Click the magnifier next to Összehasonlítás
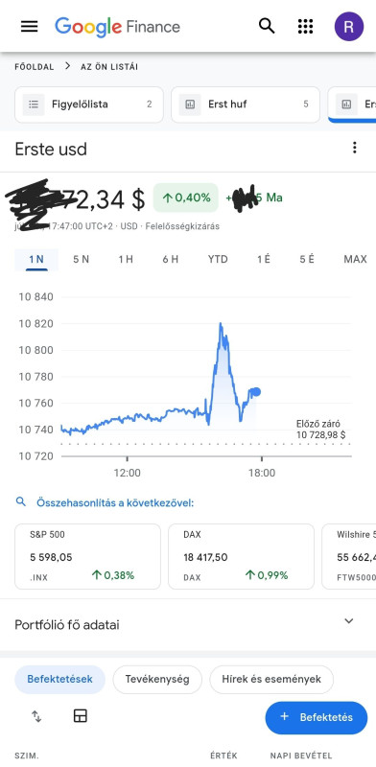 point(20,501)
